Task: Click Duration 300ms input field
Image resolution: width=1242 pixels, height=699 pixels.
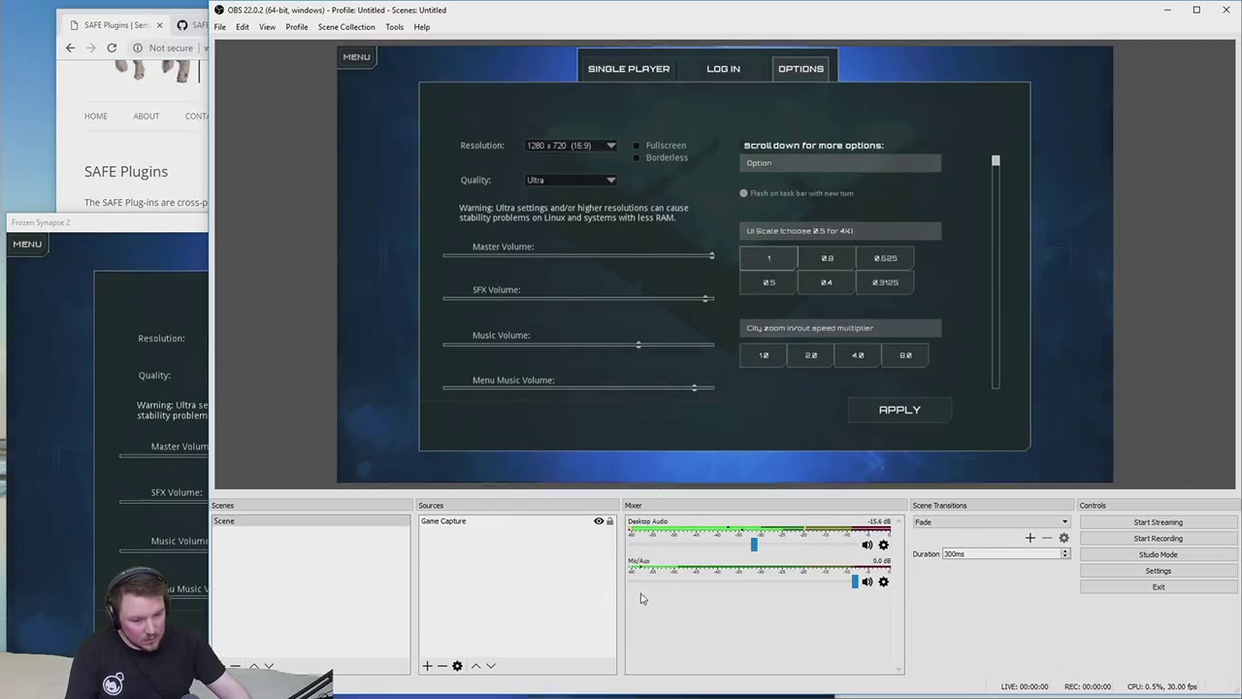Action: point(1000,553)
